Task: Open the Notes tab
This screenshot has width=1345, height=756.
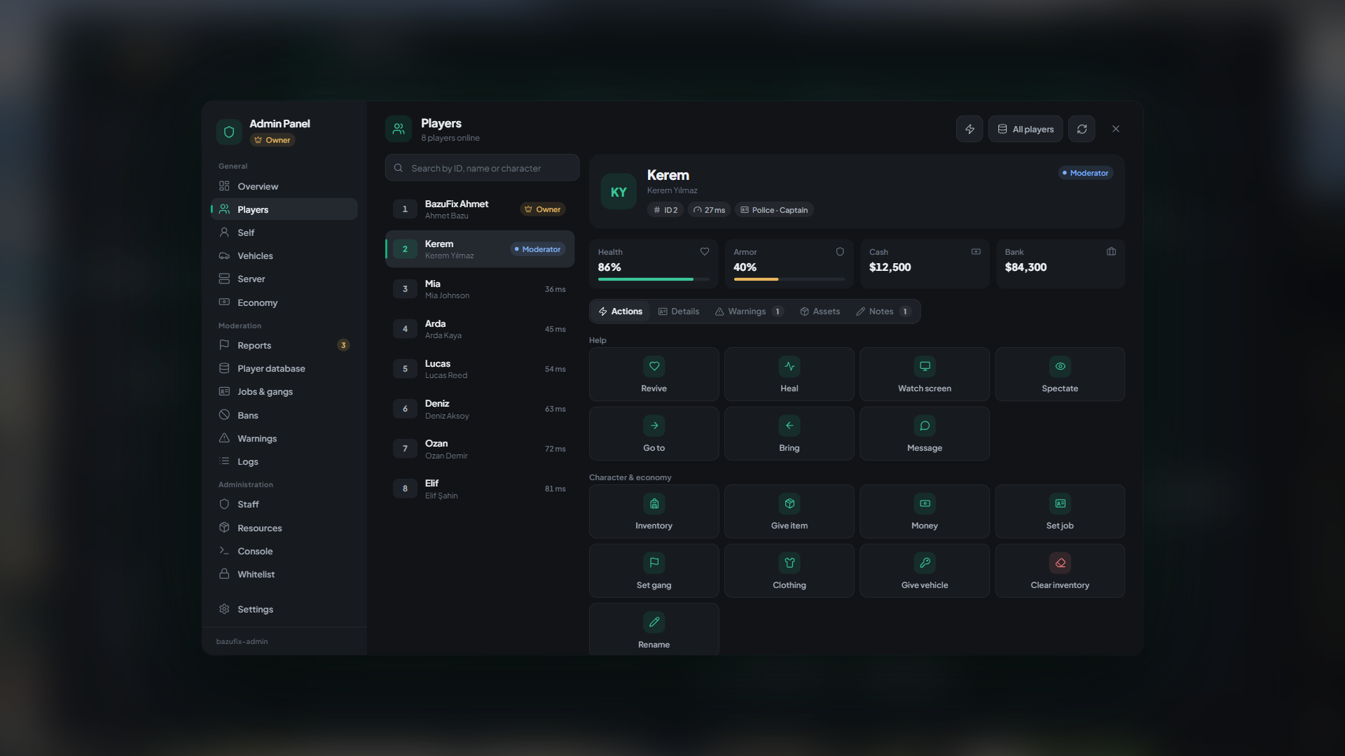Action: (883, 311)
